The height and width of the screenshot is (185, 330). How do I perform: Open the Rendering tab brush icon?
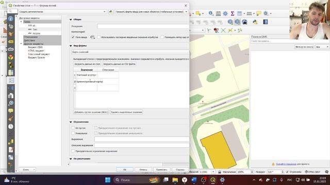[11, 119]
